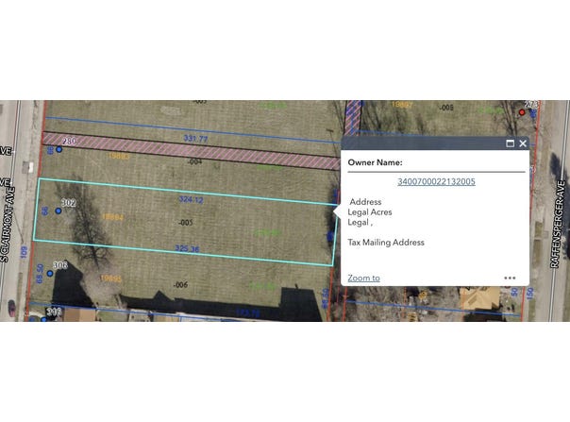Click the address number 302 label
570x422 pixels.
point(68,203)
